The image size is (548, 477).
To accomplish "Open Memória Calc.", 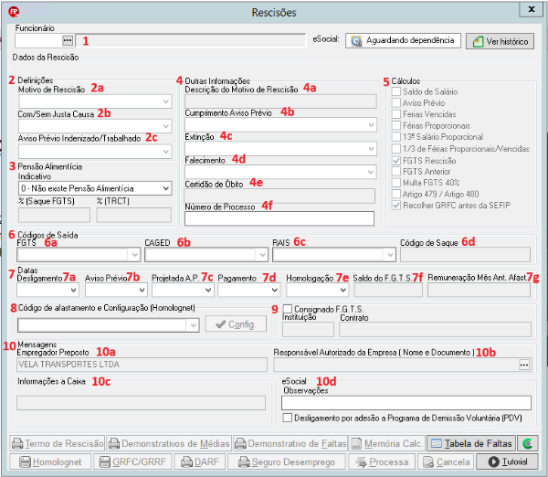I will click(386, 443).
